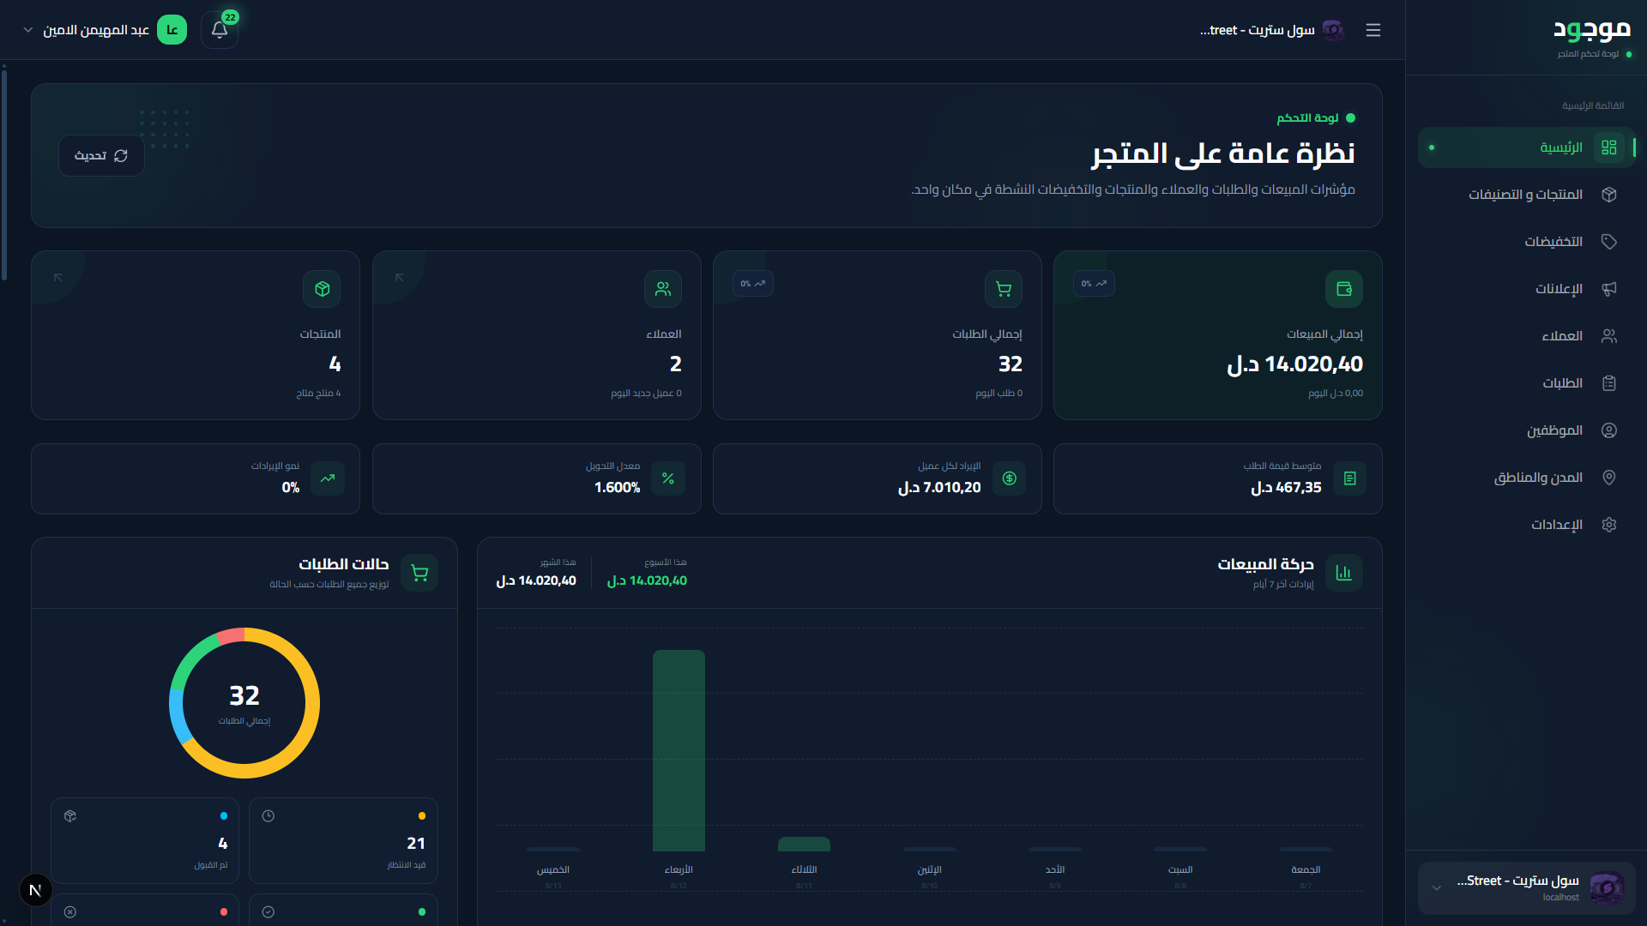Expand the user account dropdown chevron
This screenshot has width=1647, height=926.
point(27,30)
